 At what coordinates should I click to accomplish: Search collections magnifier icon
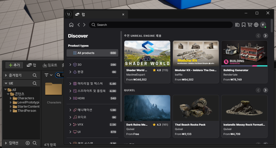click(35, 143)
